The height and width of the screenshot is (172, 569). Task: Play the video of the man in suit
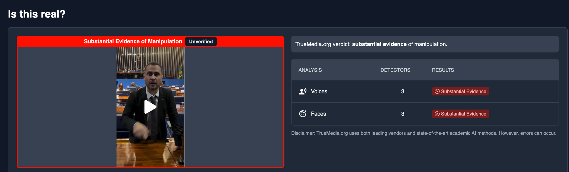coord(150,107)
